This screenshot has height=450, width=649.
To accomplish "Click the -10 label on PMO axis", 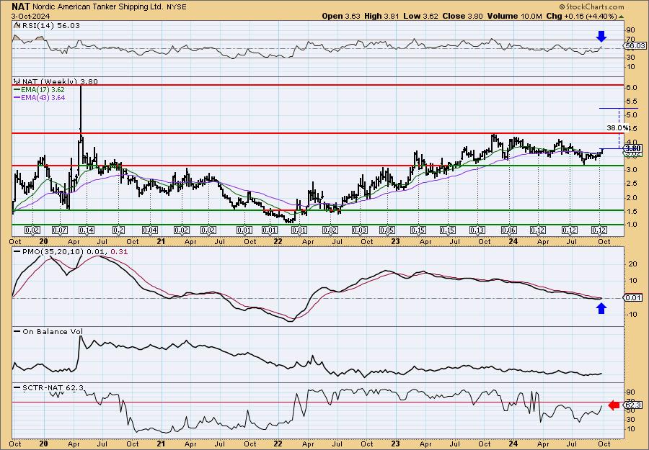I will coord(631,315).
